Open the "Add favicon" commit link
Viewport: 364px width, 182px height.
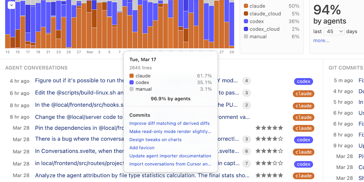click(142, 148)
